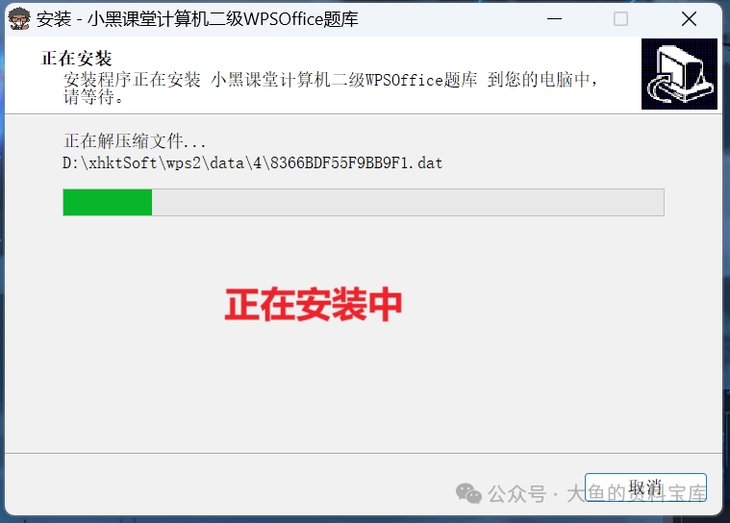Click the 请等待。 text line
The height and width of the screenshot is (523, 730).
[x=93, y=97]
